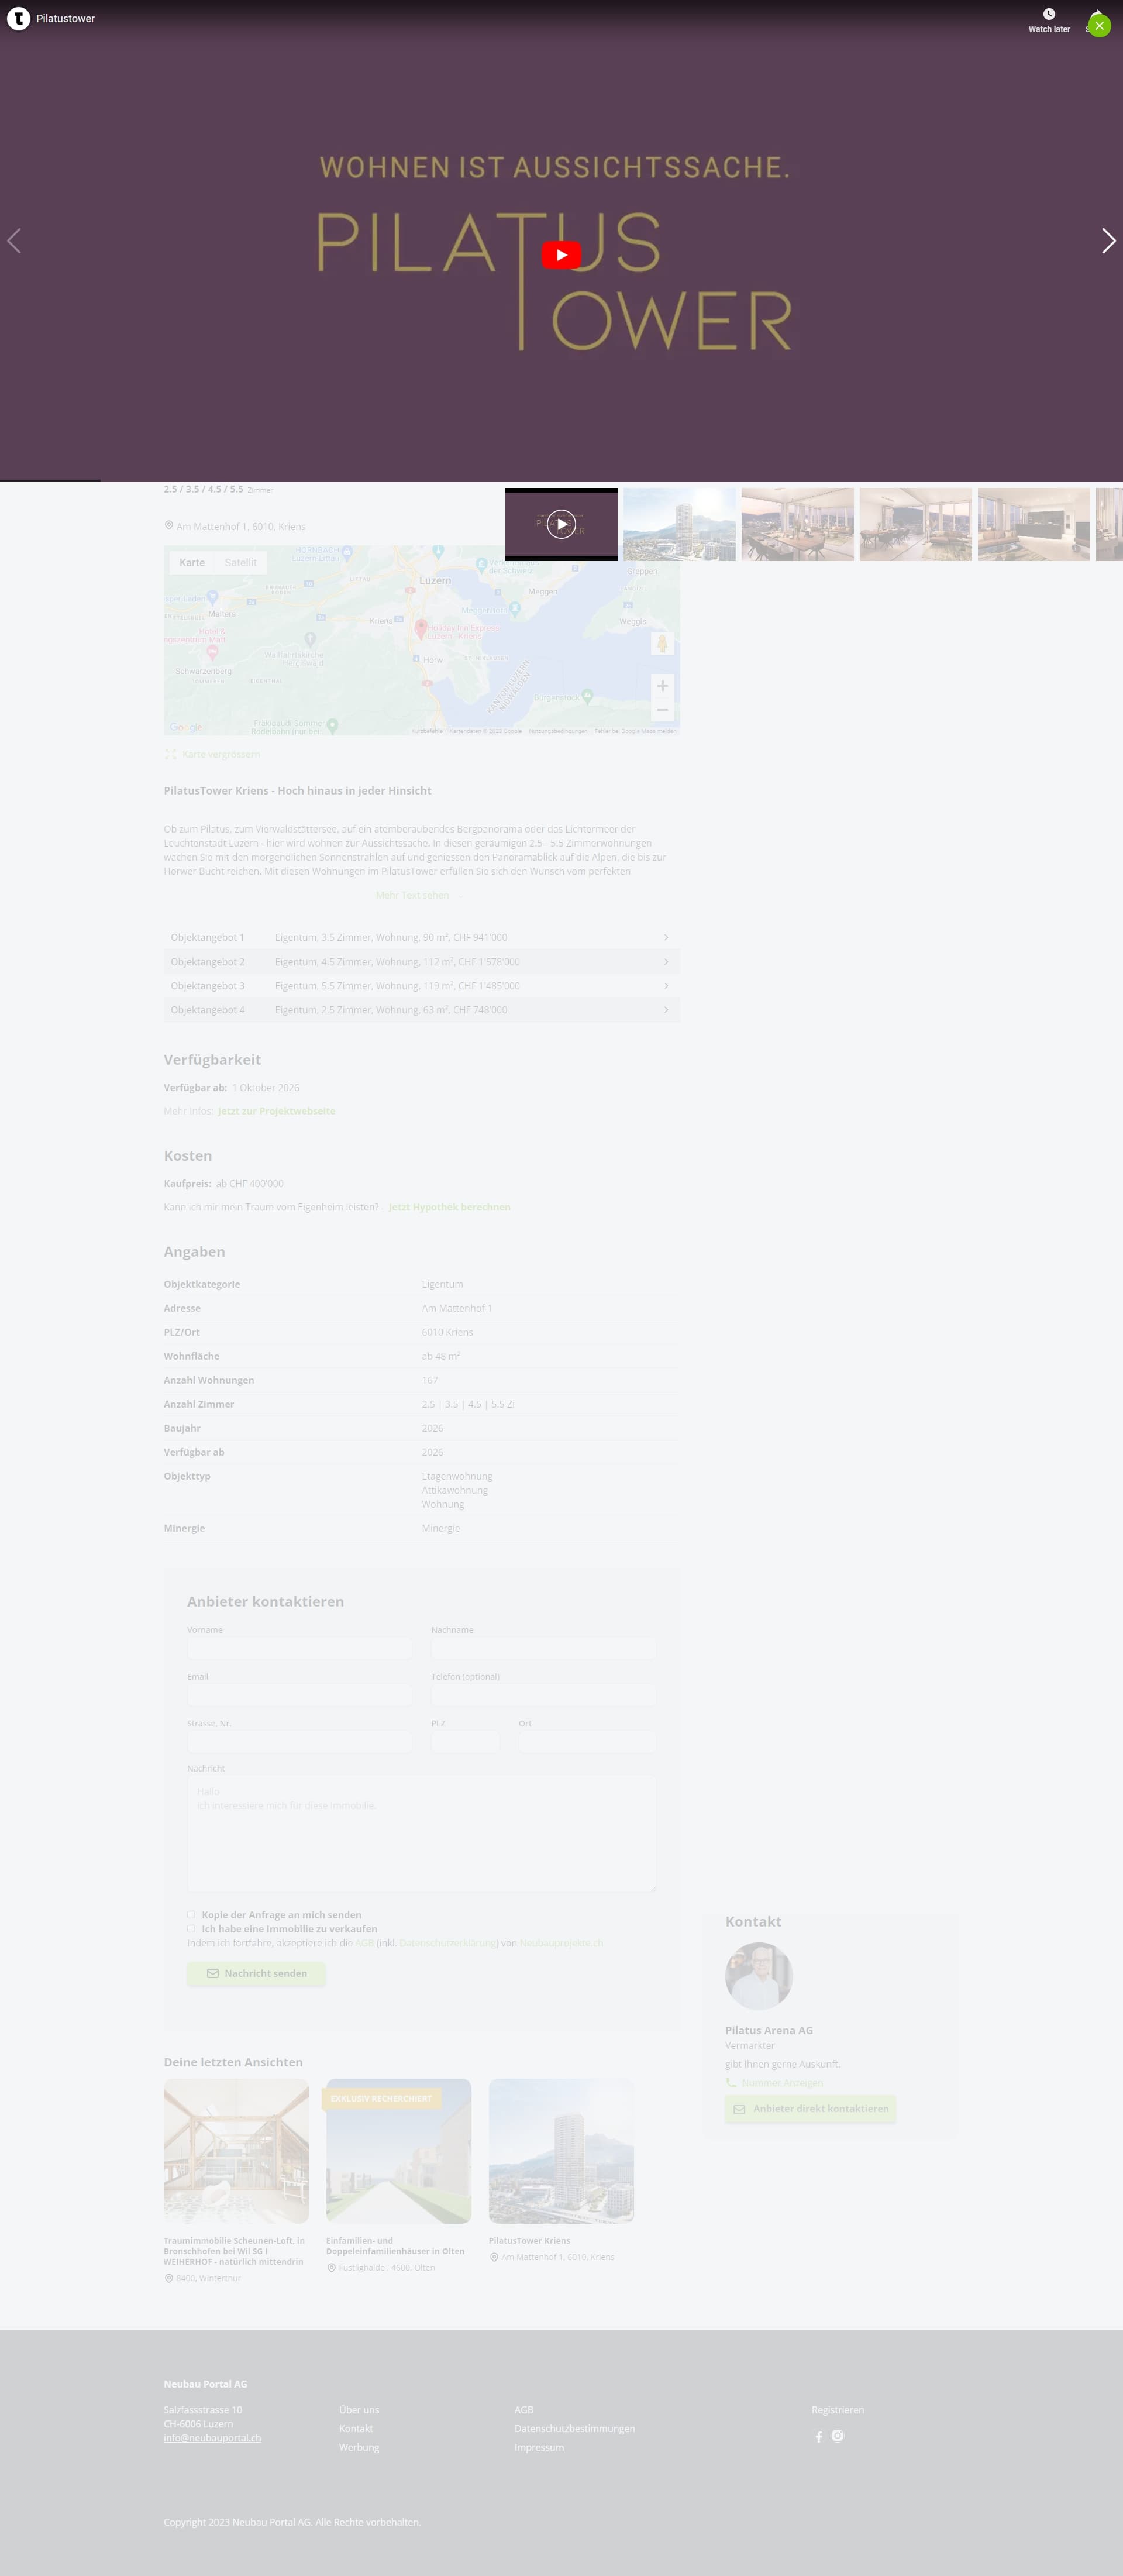Go to previous slide with left arrow
The height and width of the screenshot is (2576, 1123).
14,241
